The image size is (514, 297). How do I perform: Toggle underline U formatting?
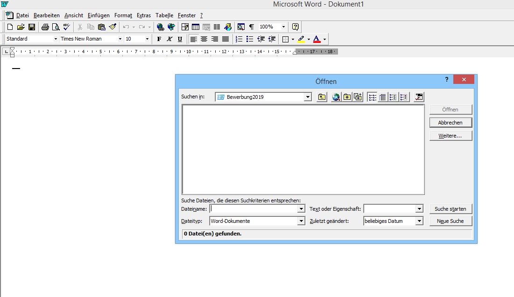[180, 39]
